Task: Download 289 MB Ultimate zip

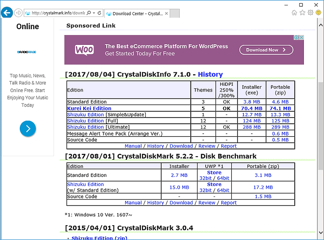Action: 280,127
